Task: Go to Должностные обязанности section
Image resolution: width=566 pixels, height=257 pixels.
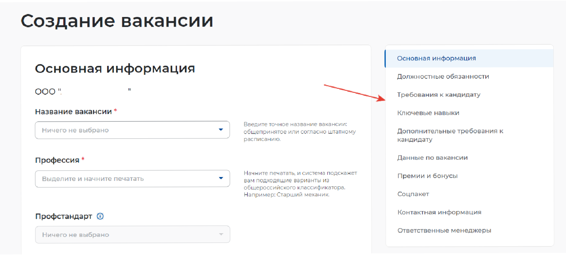Action: 443,76
